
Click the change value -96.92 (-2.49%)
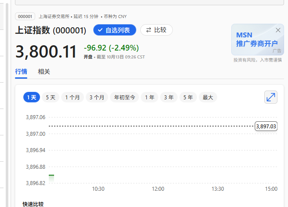point(111,48)
